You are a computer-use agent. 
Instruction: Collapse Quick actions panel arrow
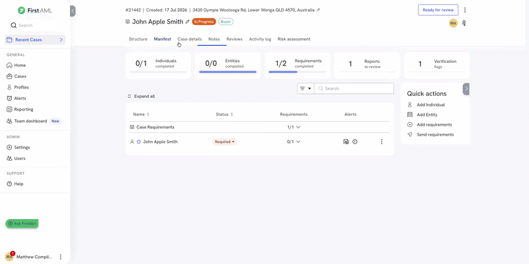coord(466,89)
